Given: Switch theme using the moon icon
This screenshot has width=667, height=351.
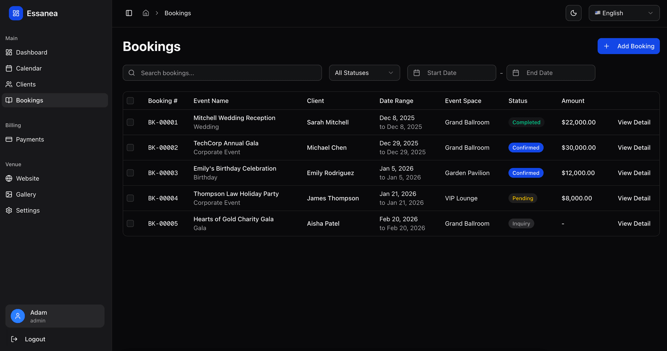Looking at the screenshot, I should pos(573,13).
